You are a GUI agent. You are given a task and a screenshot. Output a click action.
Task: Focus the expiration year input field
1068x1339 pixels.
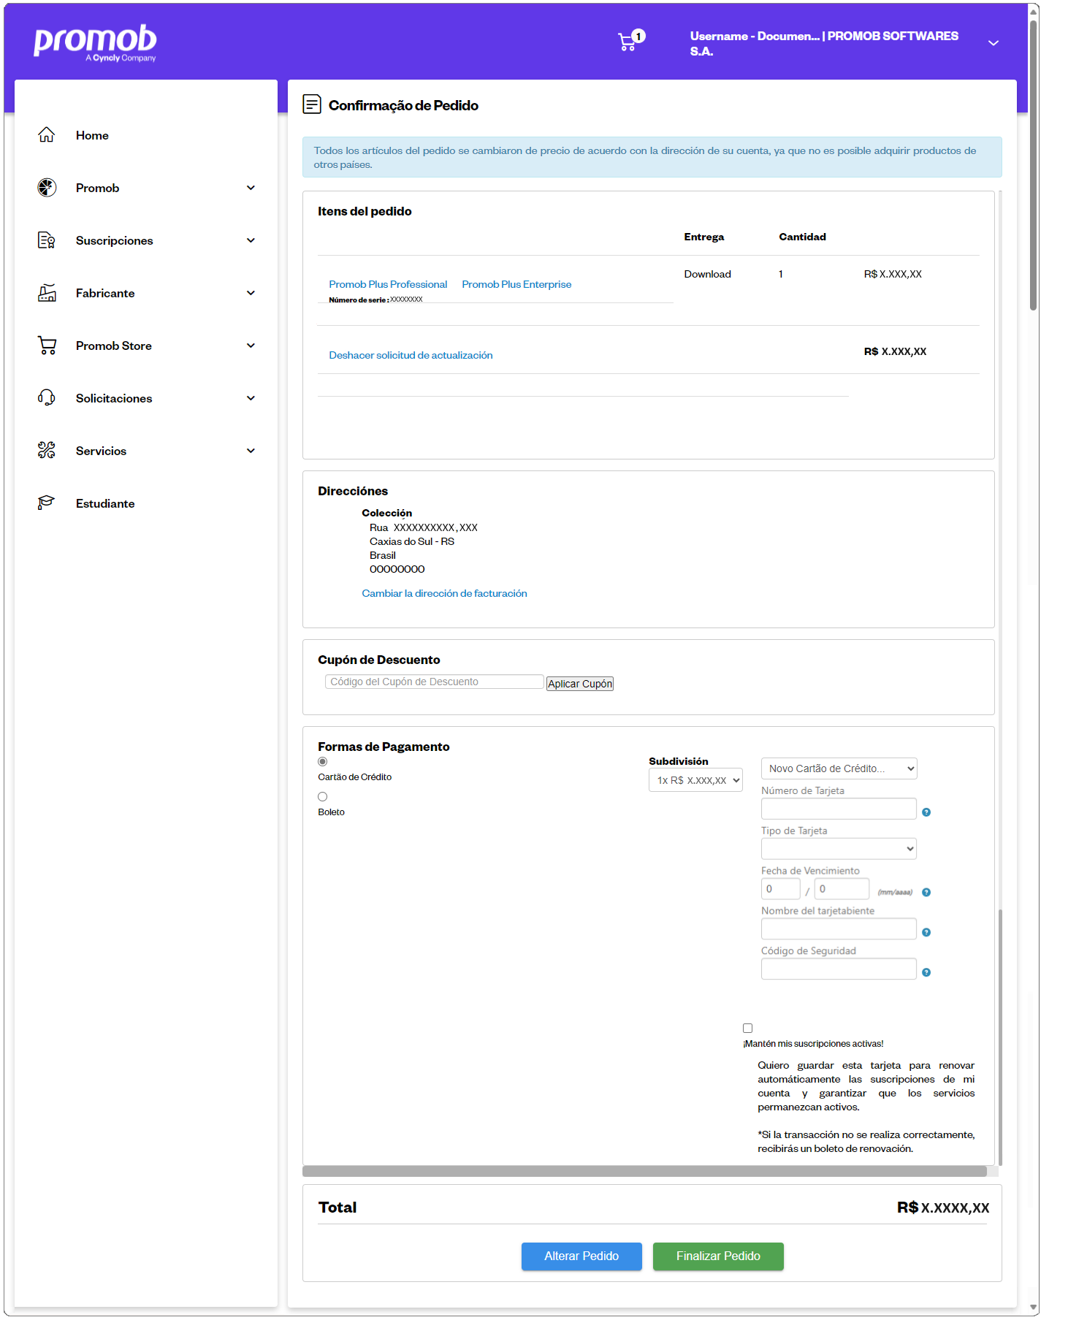tap(842, 889)
